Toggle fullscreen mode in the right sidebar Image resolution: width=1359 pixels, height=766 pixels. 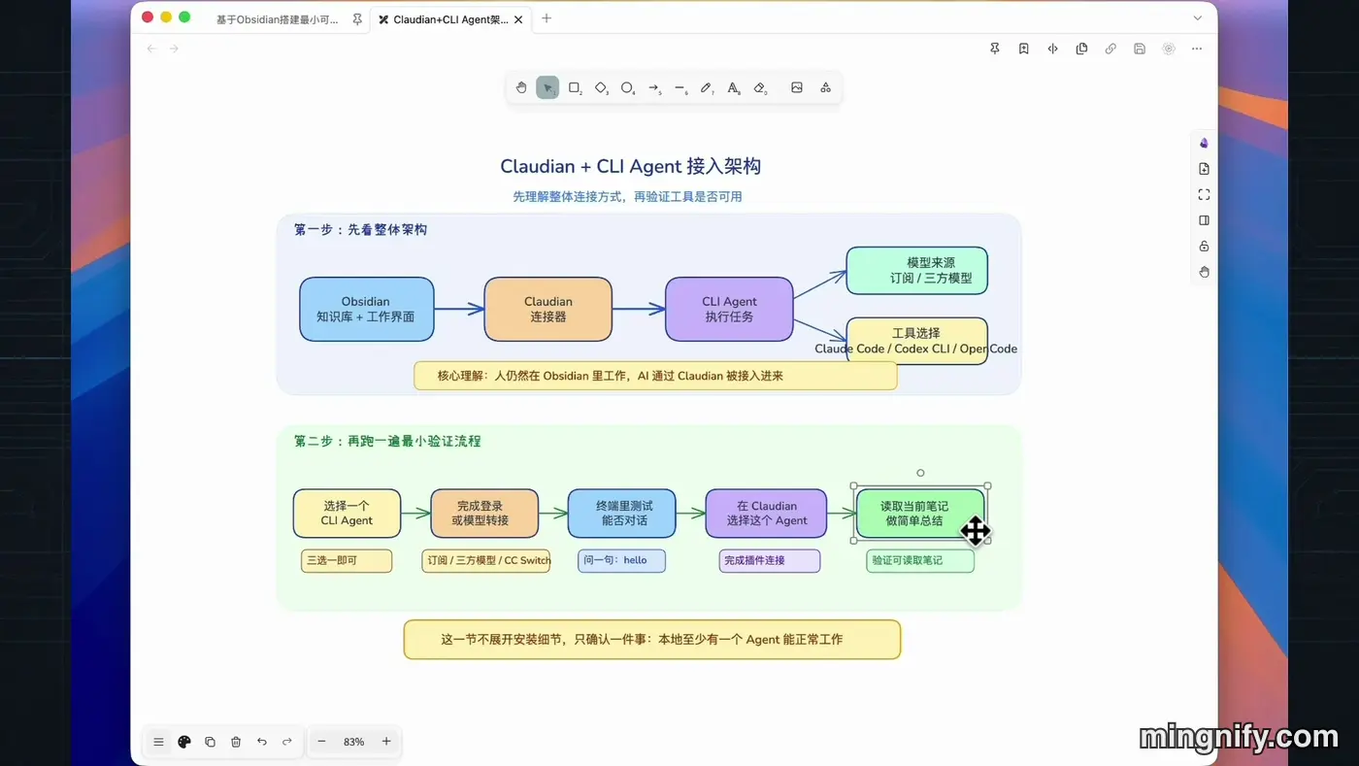pos(1204,194)
